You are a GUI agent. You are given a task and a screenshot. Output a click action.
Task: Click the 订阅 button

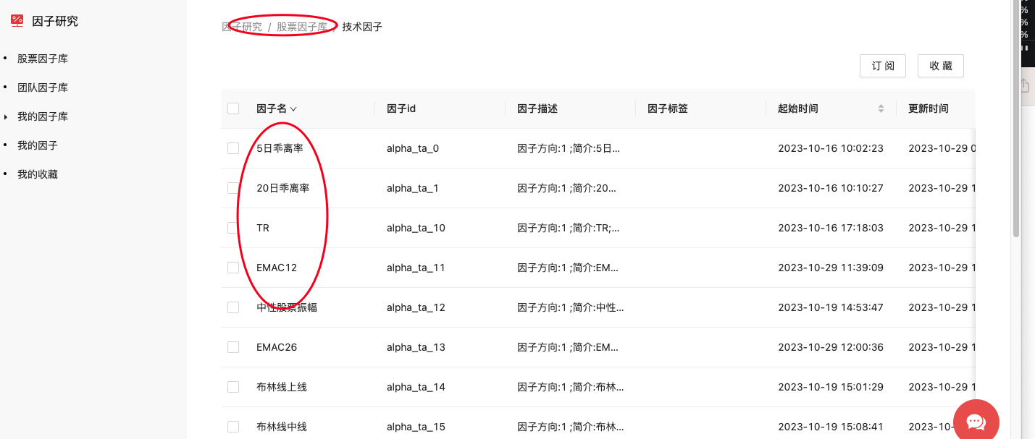pos(882,66)
